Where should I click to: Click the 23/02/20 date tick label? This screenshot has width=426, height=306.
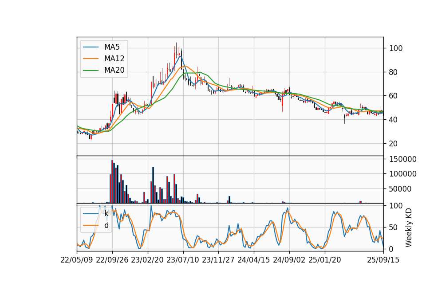click(147, 260)
